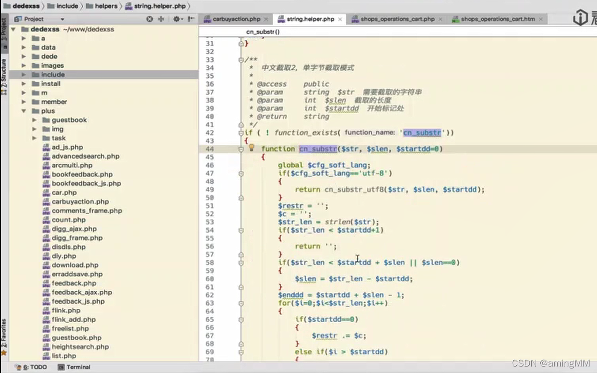Fold the utf-8 if block at line 47

pos(241,174)
